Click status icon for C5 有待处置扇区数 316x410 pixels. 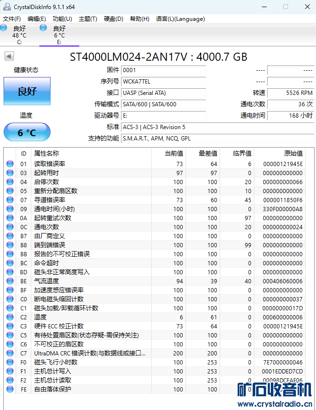[10, 335]
